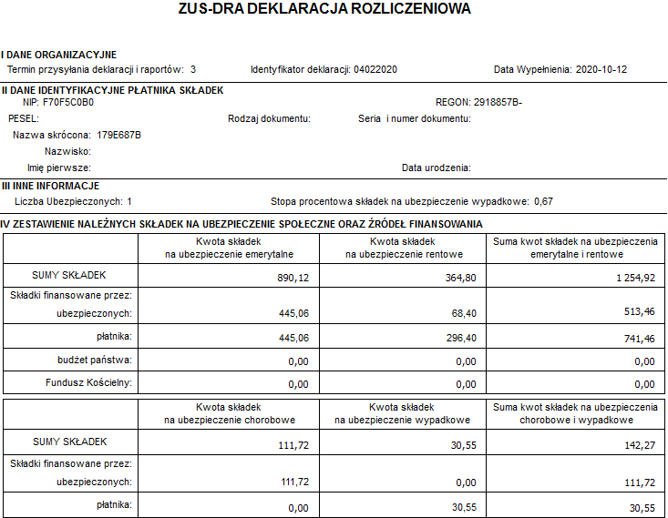Select the REGON number 2918857B-
This screenshot has width=668, height=518.
[x=498, y=103]
